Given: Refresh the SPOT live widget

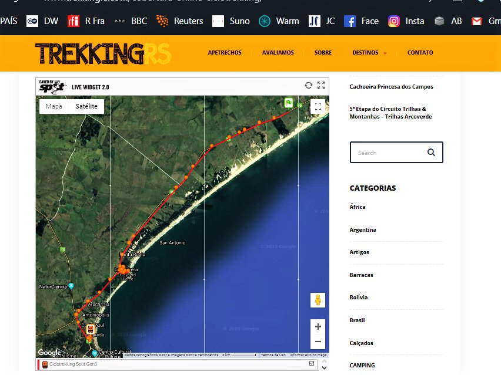Looking at the screenshot, I should click(308, 86).
